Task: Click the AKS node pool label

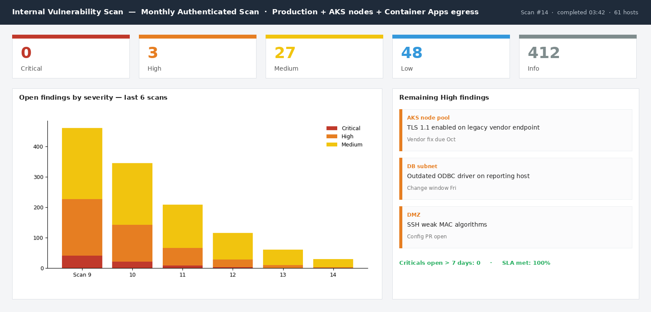Action: 428,118
